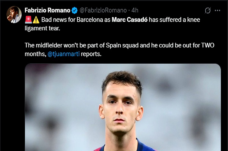Open the attached player photo
This screenshot has width=228, height=151.
pos(123,107)
